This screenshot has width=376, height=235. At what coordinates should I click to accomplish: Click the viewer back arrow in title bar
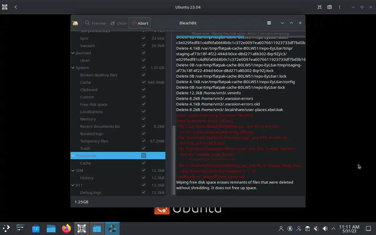(x=16, y=7)
